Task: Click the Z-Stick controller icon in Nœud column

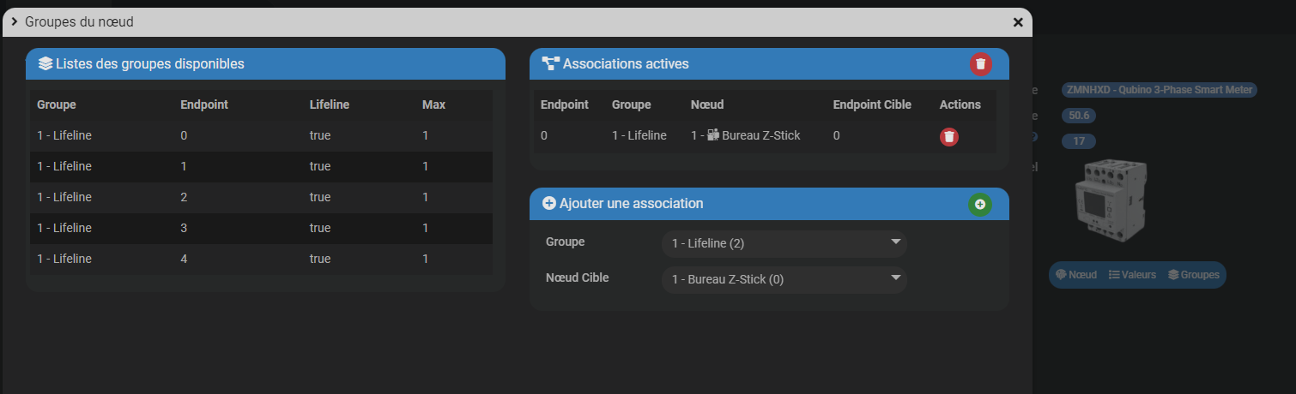Action: pos(712,135)
